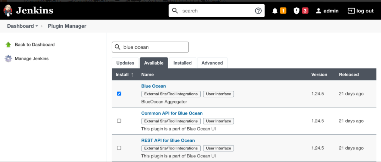This screenshot has width=381, height=162.
Task: Click the Manage Jenkins gear icon
Action: [x=8, y=59]
